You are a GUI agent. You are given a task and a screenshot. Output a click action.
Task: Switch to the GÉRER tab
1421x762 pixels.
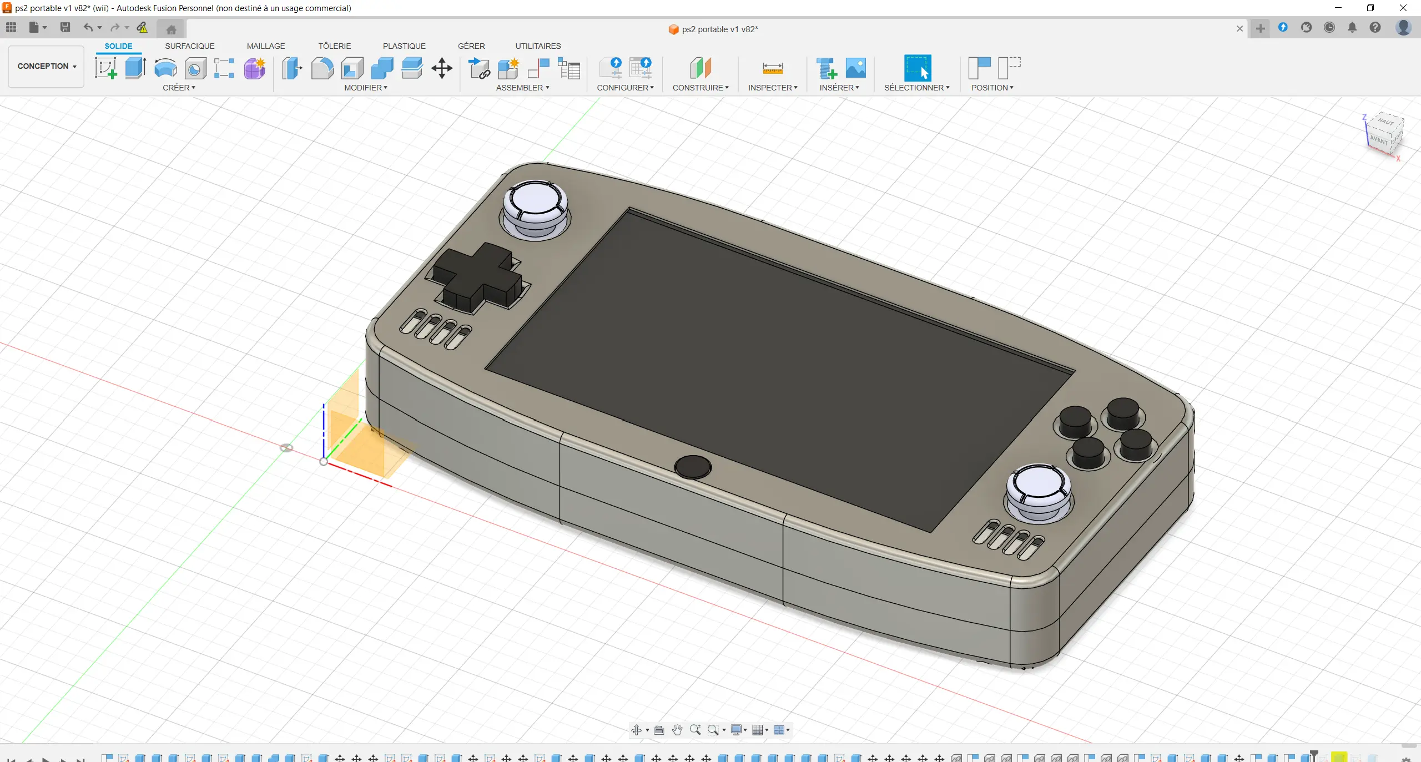(x=471, y=46)
